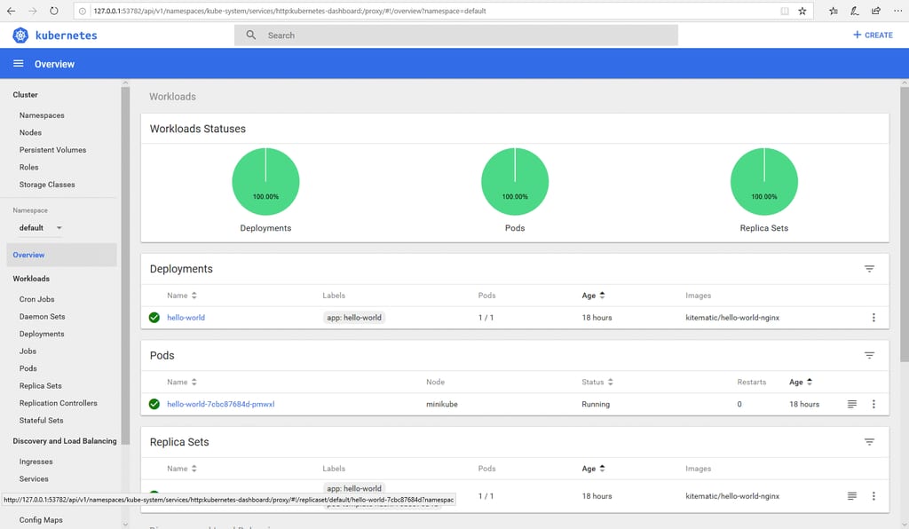
Task: Click the hello-world deployment status check icon
Action: (154, 318)
